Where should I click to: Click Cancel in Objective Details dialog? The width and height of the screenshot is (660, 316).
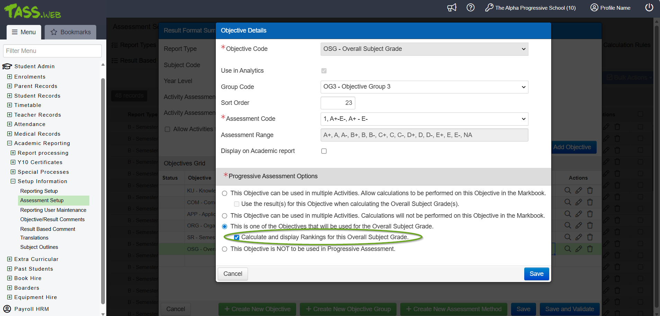coord(233,274)
